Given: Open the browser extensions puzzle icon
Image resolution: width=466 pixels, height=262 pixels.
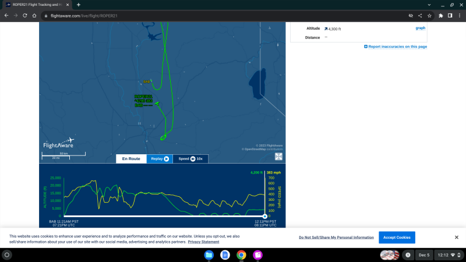Looking at the screenshot, I should pyautogui.click(x=441, y=16).
